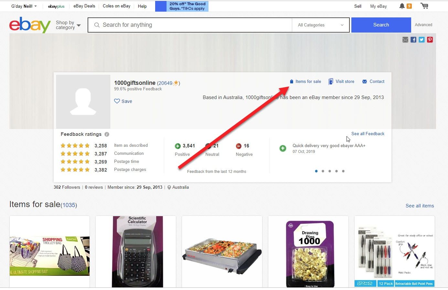Share seller profile via email icon

pyautogui.click(x=405, y=40)
